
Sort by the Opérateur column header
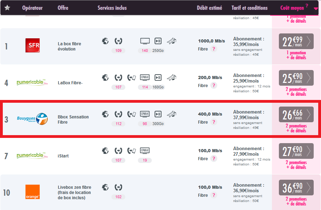coord(32,8)
